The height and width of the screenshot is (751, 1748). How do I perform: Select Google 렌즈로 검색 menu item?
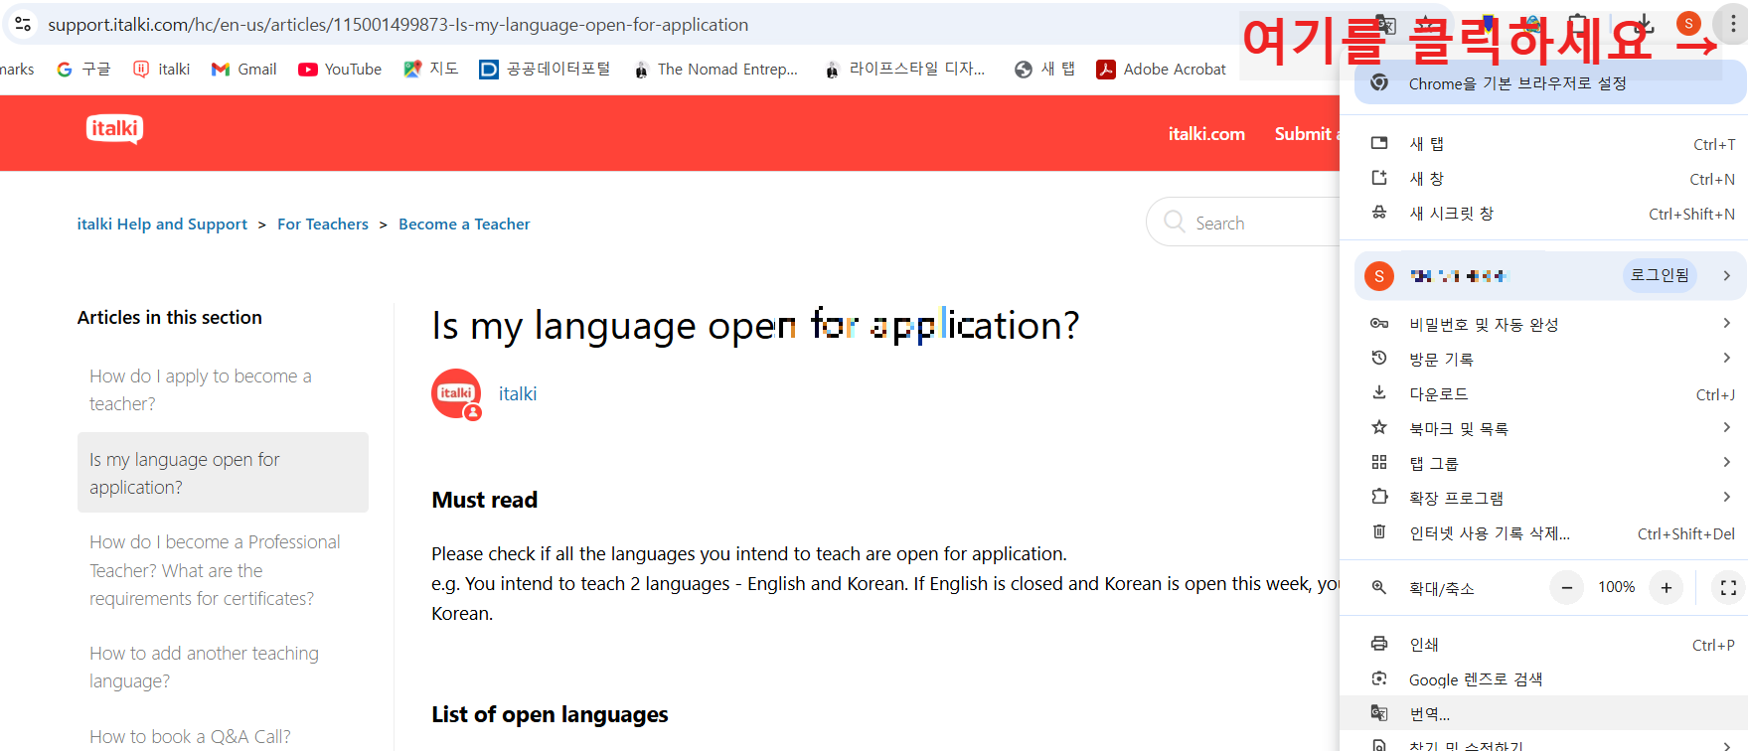(x=1543, y=678)
